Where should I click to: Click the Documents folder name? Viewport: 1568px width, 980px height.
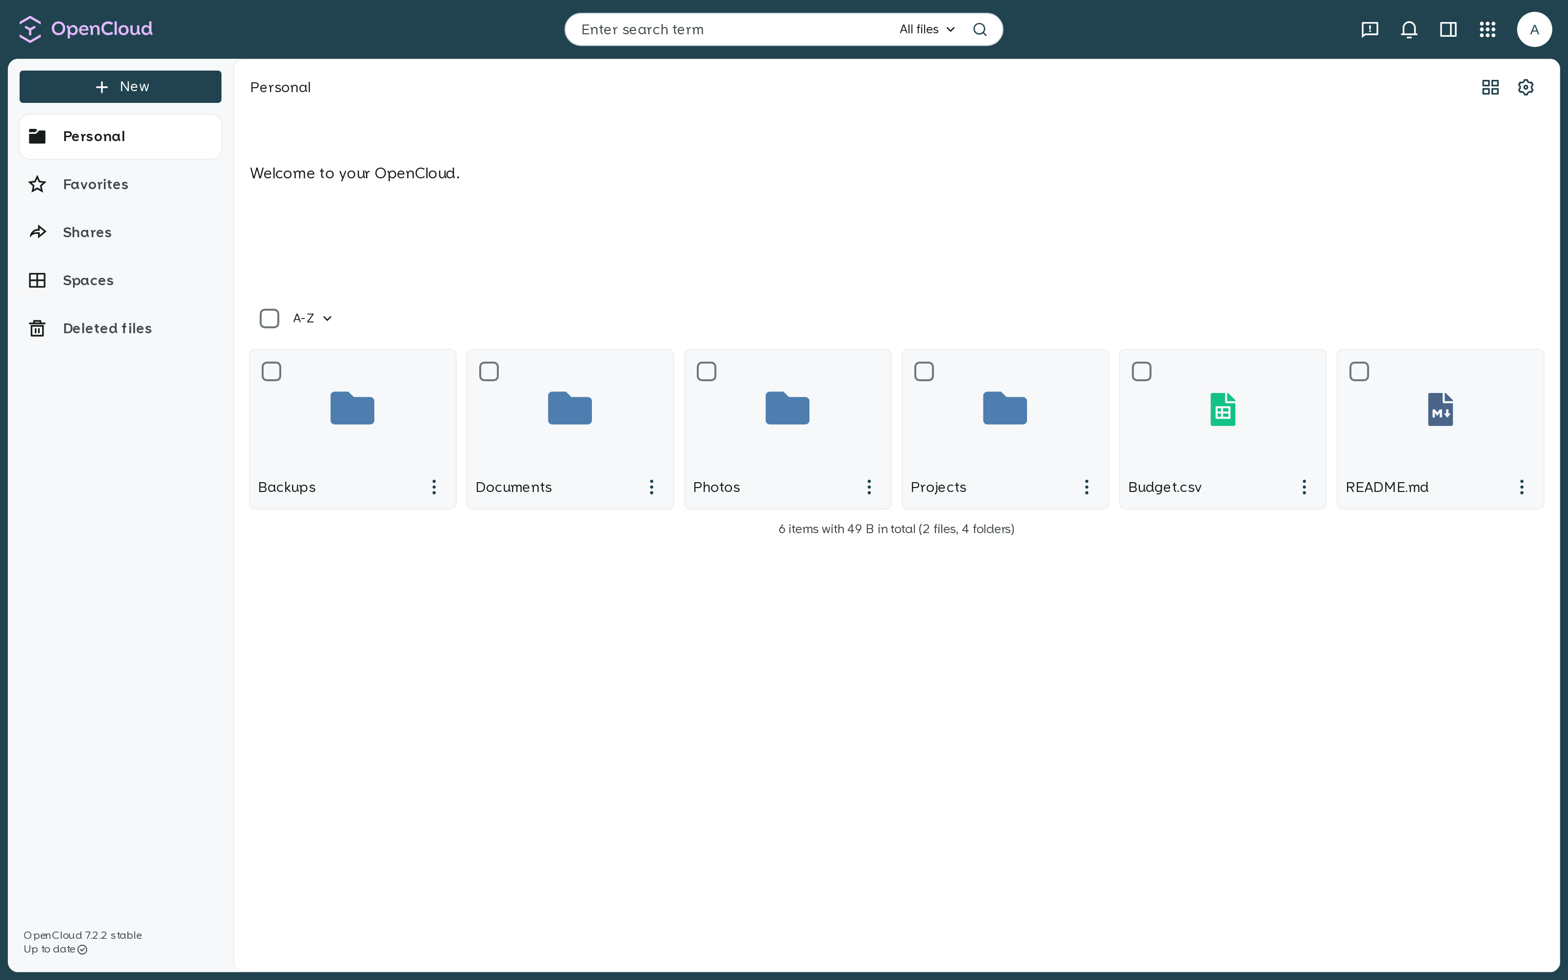click(514, 488)
